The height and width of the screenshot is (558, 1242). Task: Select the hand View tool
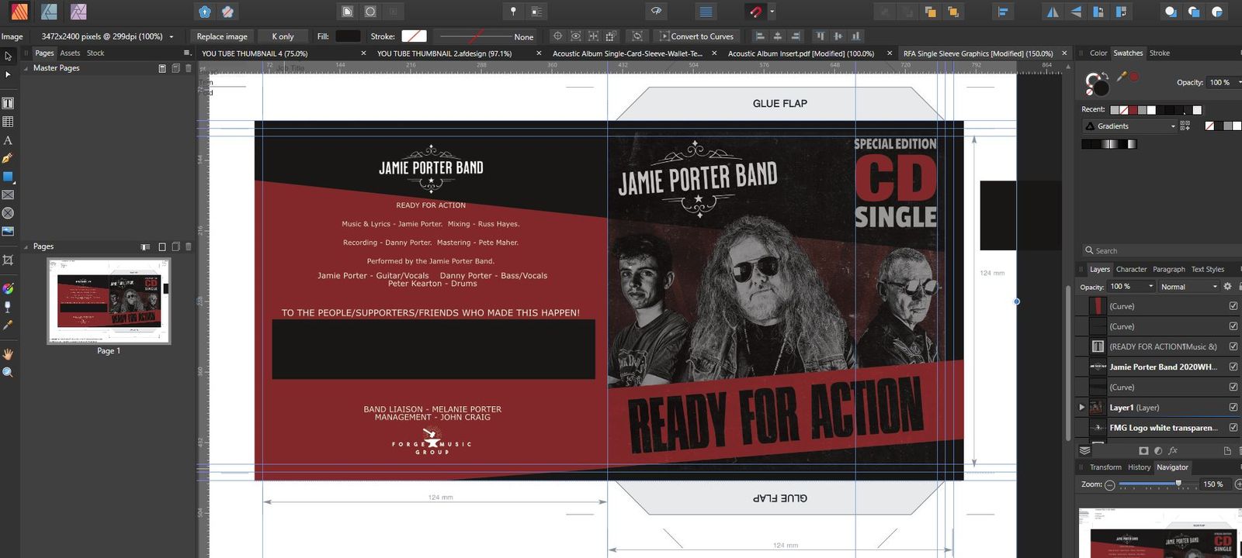click(x=8, y=354)
